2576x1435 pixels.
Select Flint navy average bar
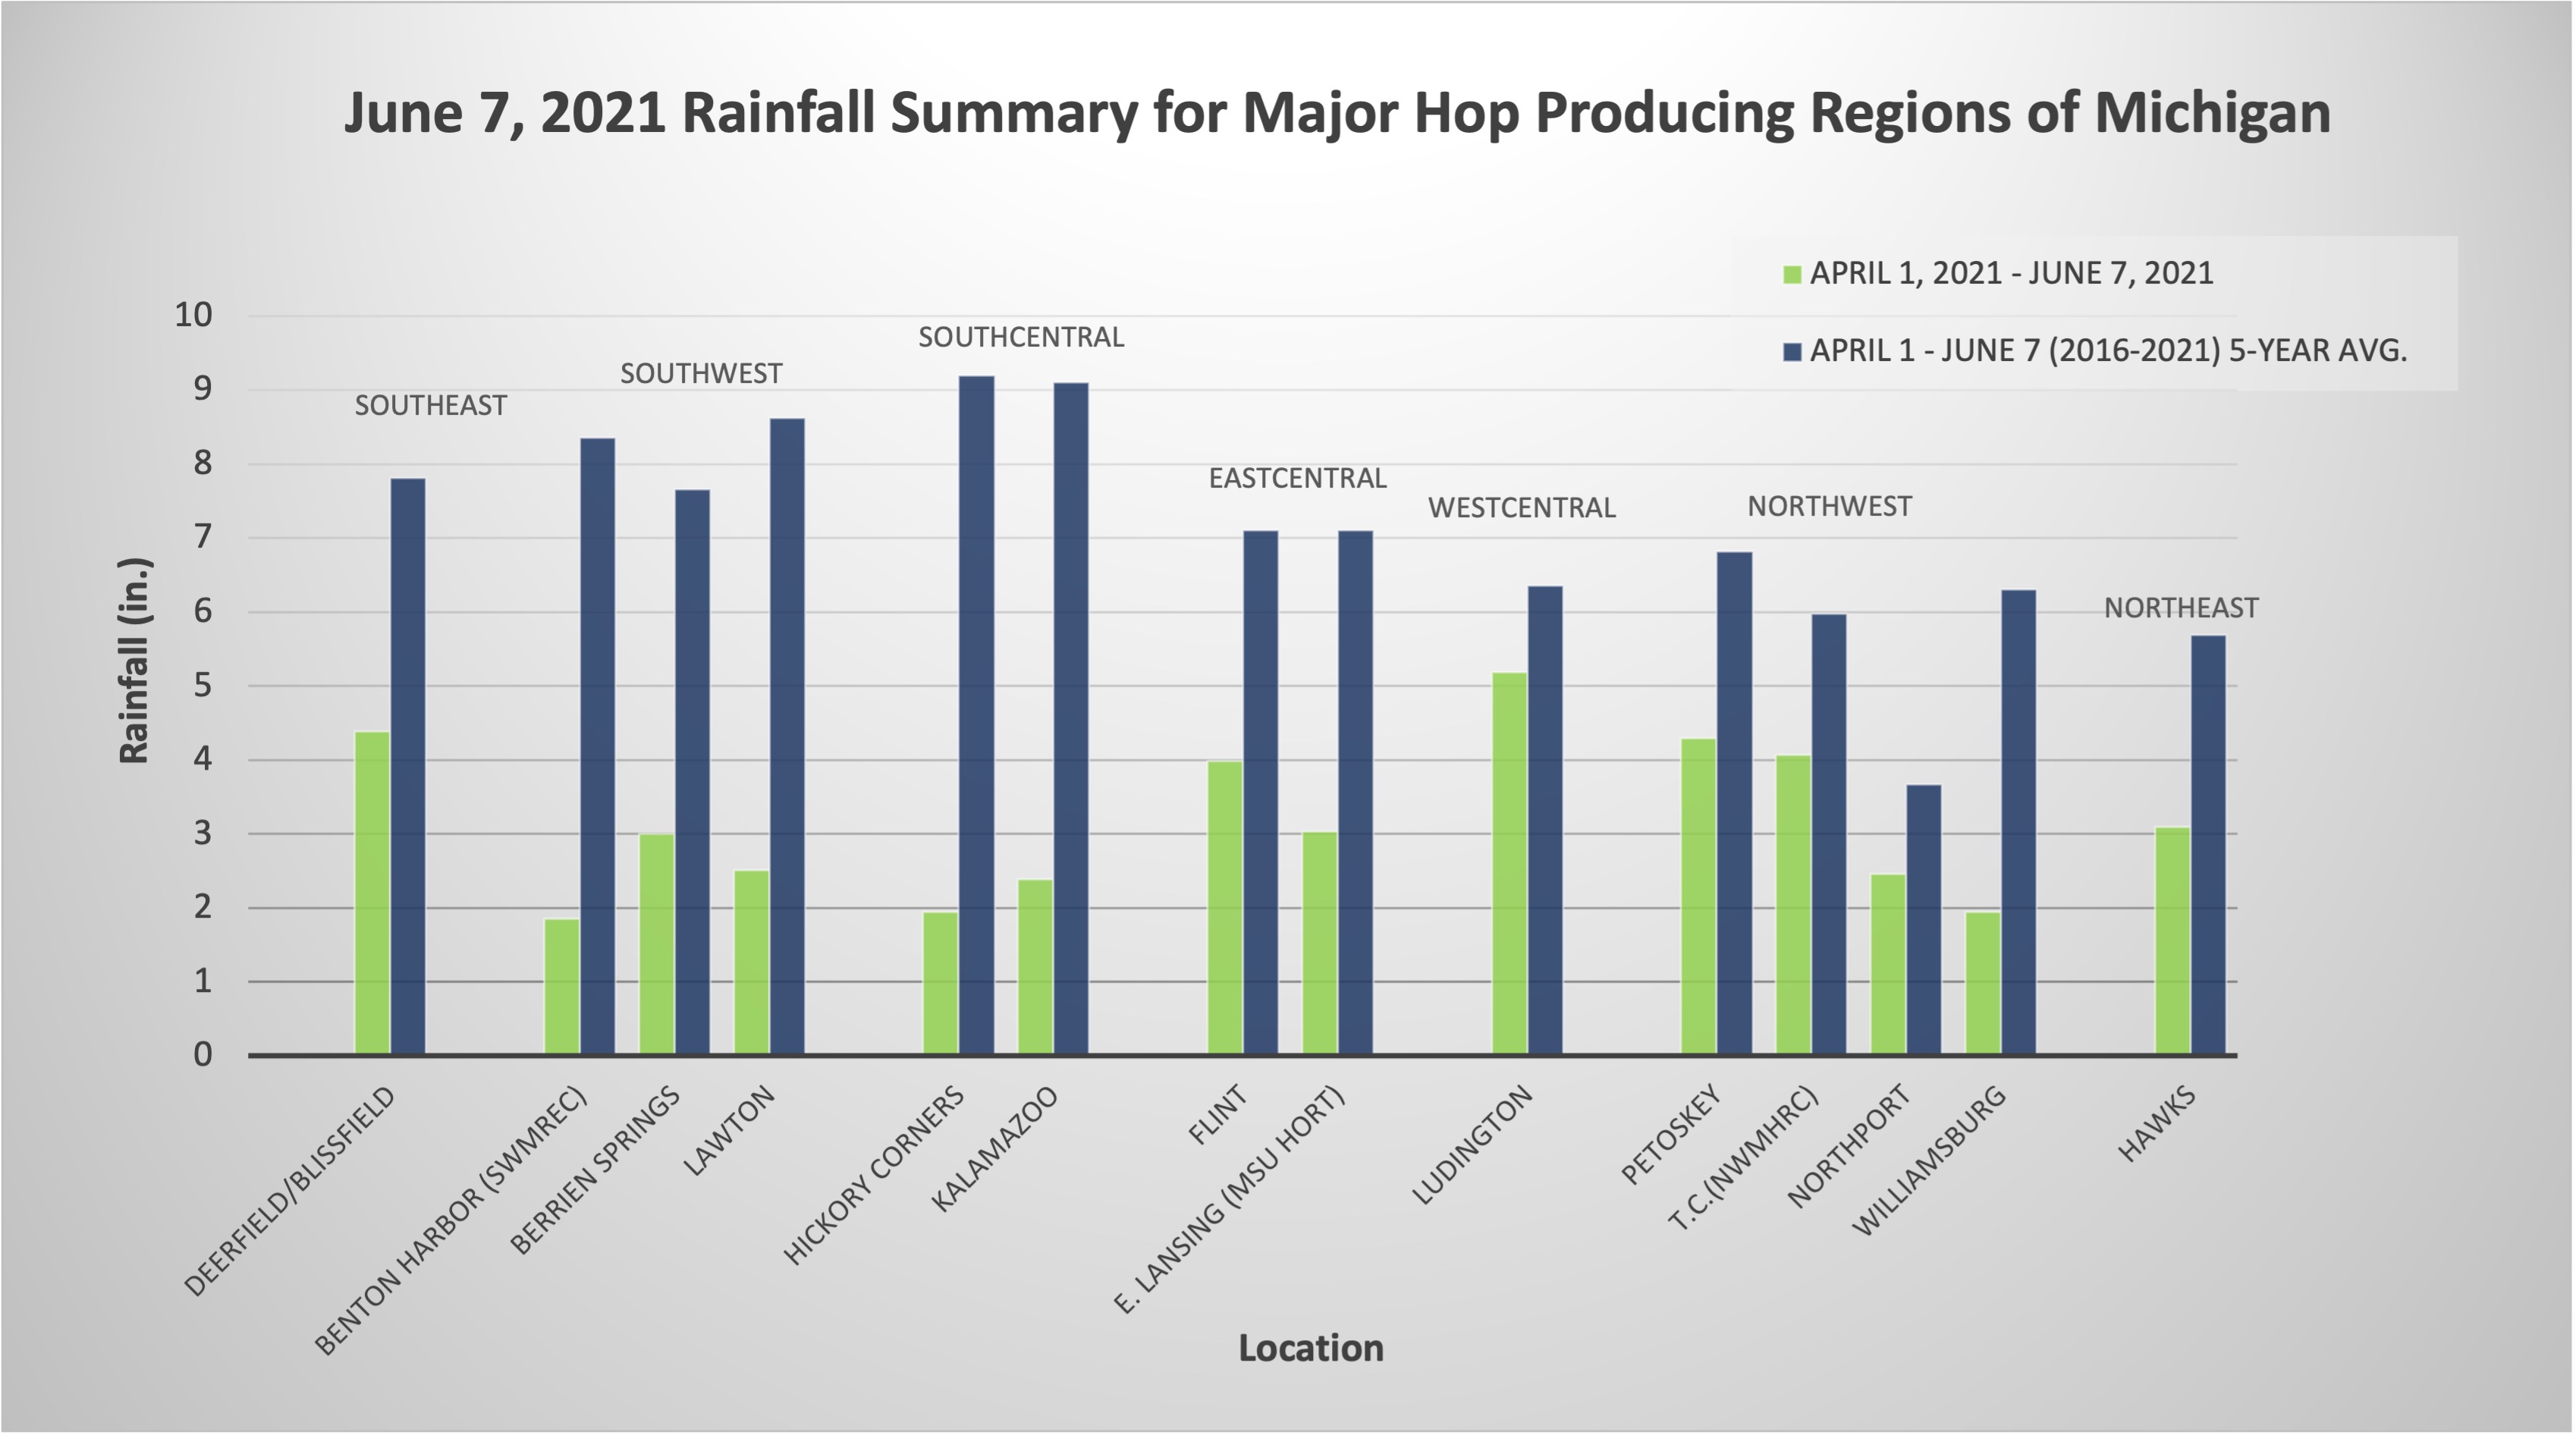[1260, 793]
